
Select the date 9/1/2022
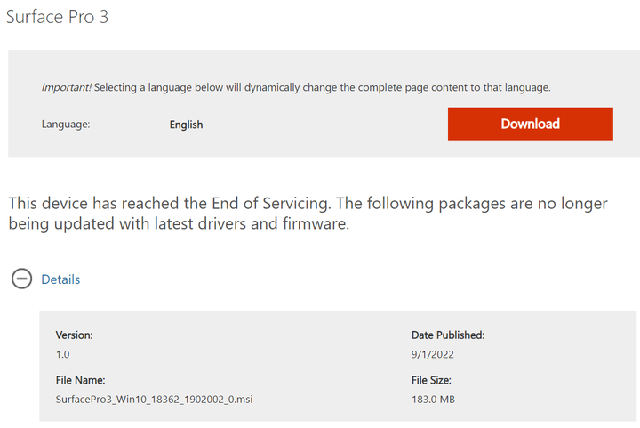[433, 354]
